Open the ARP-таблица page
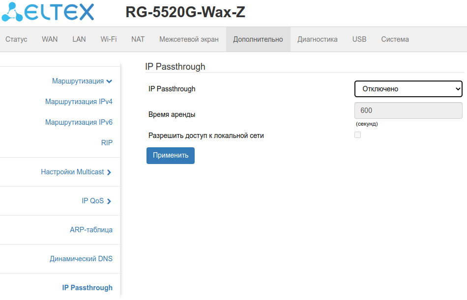This screenshot has width=467, height=300. 91,230
